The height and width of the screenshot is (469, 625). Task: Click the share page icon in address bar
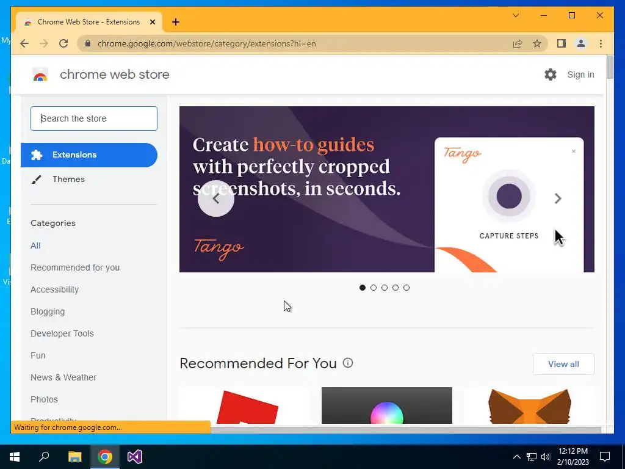(518, 43)
